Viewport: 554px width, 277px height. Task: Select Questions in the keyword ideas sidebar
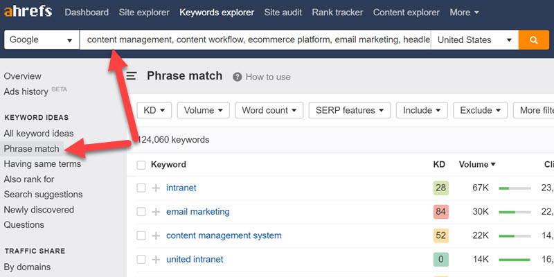pyautogui.click(x=24, y=224)
